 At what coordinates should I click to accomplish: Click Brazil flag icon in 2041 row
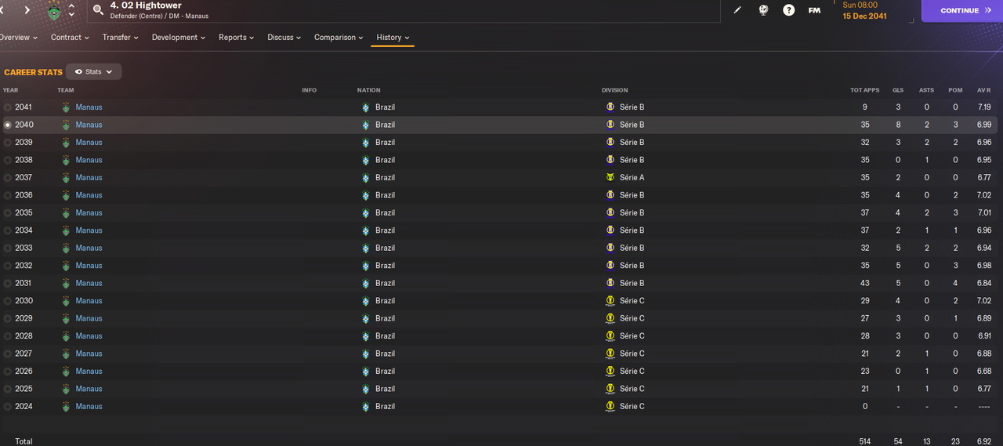point(365,107)
